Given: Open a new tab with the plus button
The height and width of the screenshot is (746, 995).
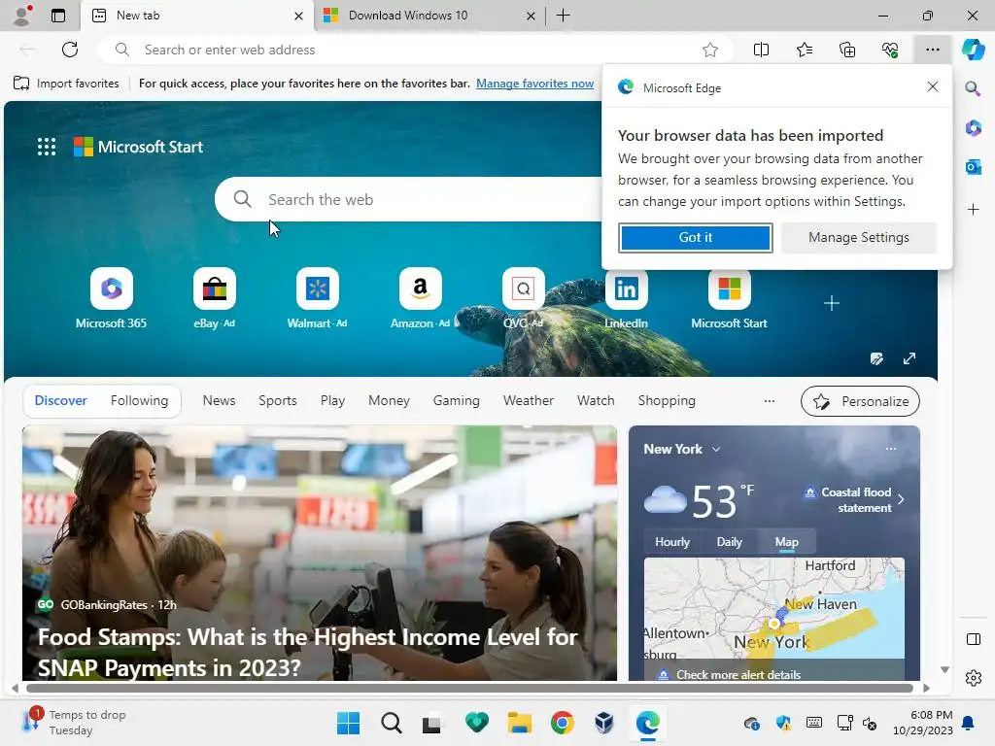Looking at the screenshot, I should tap(563, 16).
